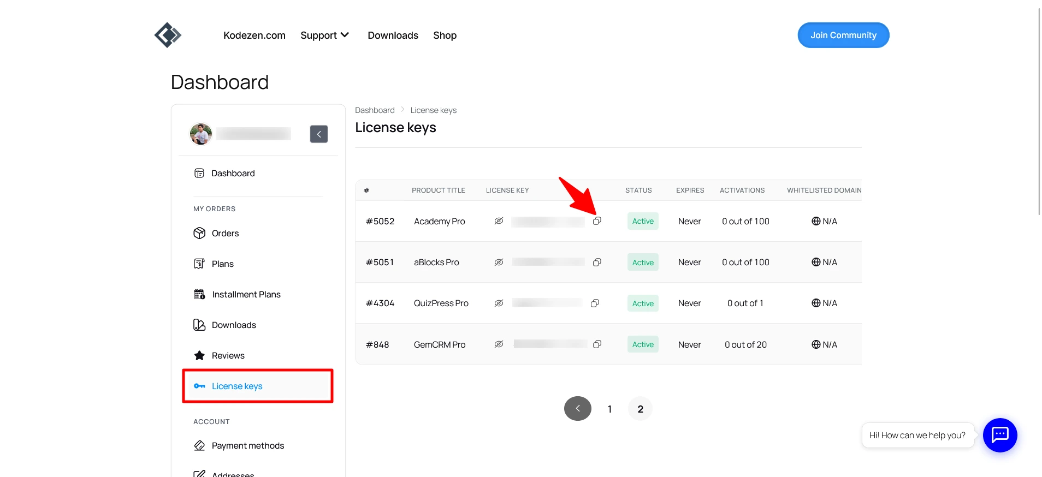Viewport: 1042px width, 477px height.
Task: Click the user avatar photo
Action: 200,134
